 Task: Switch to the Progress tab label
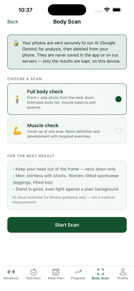click(78, 278)
